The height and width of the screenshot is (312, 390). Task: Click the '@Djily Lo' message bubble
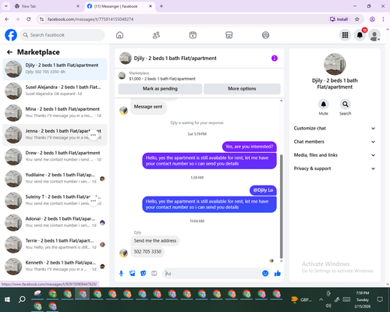click(x=263, y=190)
